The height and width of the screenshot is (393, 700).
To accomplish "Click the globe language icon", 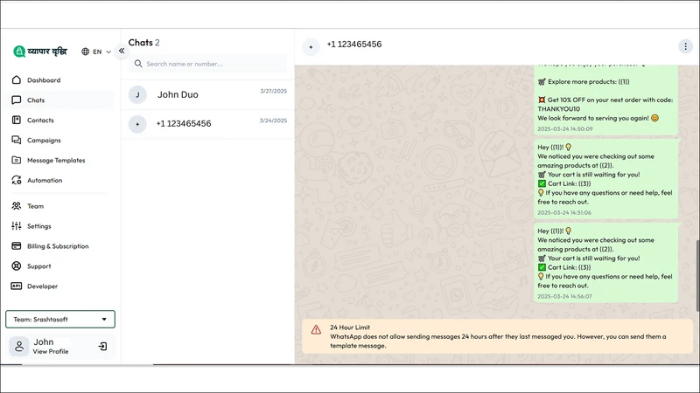I will (85, 52).
